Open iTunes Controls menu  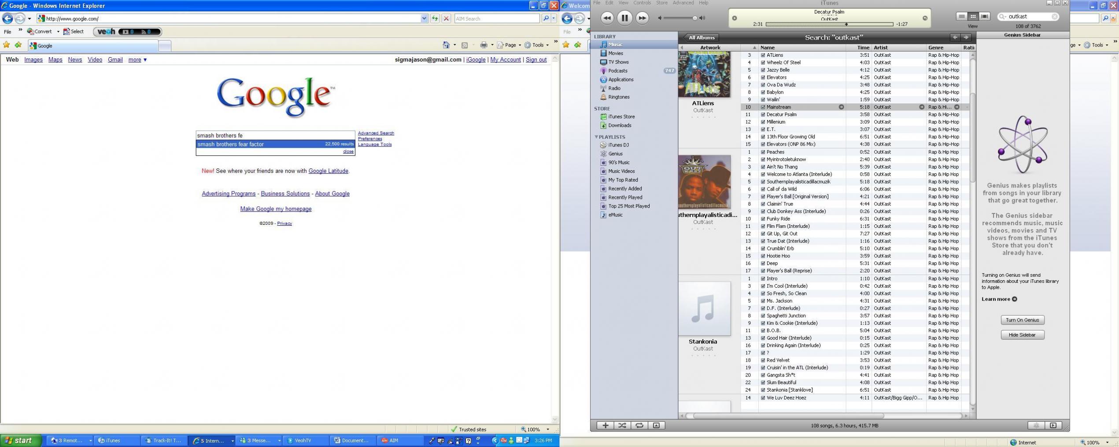point(642,3)
